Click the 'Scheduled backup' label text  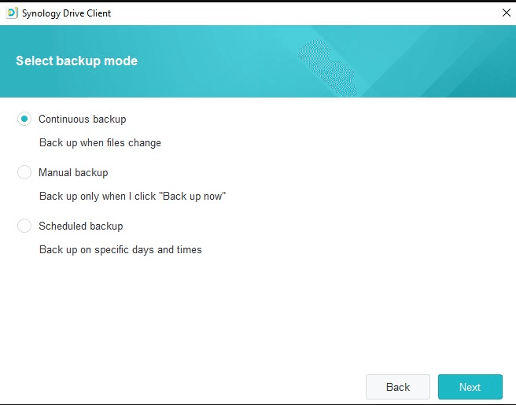(x=80, y=226)
